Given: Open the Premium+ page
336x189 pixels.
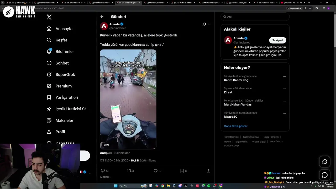Looking at the screenshot, I should tap(60, 86).
